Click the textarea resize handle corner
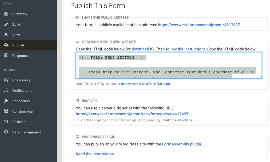The image size is (270, 162). tap(260, 77)
